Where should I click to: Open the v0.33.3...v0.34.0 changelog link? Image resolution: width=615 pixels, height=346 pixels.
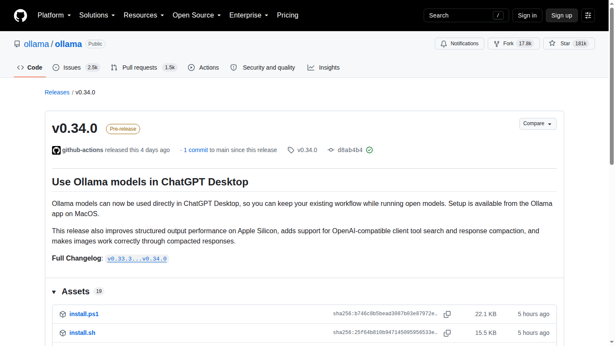point(137,258)
